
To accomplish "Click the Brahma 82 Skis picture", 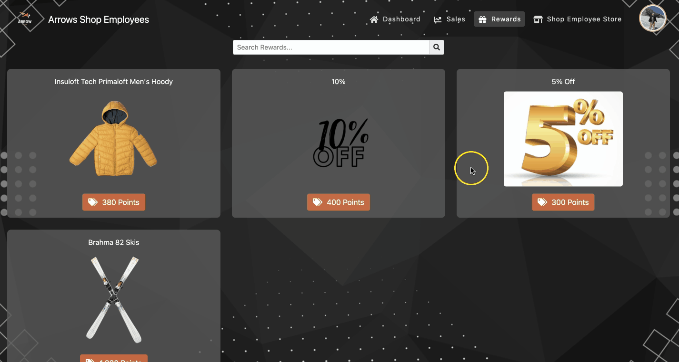I will pos(113,299).
